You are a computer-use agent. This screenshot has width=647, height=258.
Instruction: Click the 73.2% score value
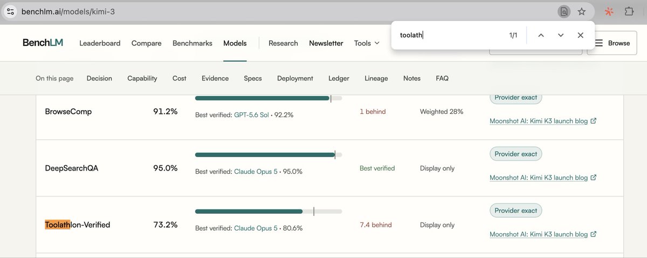coord(166,225)
